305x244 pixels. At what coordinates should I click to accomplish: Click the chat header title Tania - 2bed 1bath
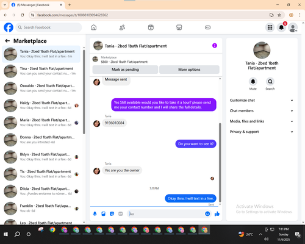(135, 46)
